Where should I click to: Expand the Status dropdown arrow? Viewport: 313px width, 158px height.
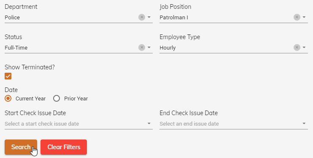149,47
